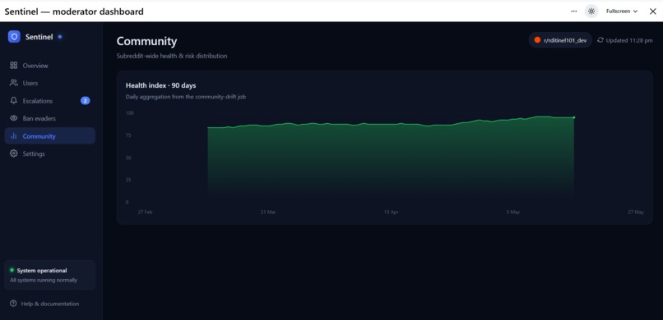This screenshot has height=320, width=663.
Task: Open the Settings gear icon
Action: click(x=13, y=153)
